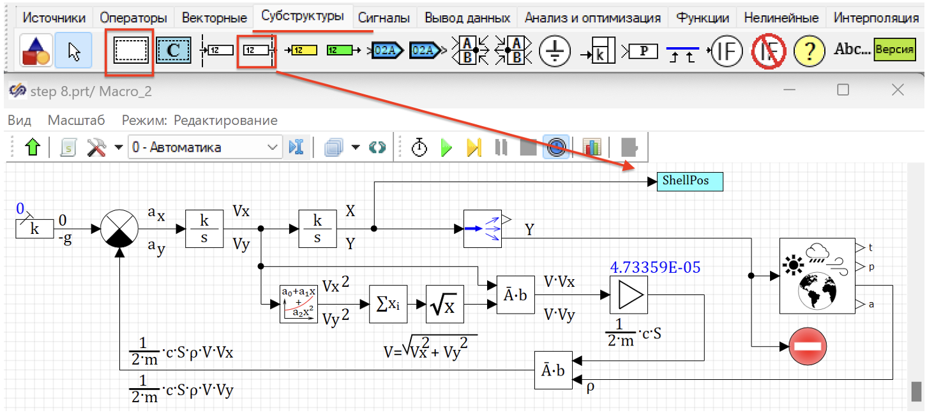
Task: Open the "0 - Автоматика" layer dropdown
Action: [x=205, y=148]
